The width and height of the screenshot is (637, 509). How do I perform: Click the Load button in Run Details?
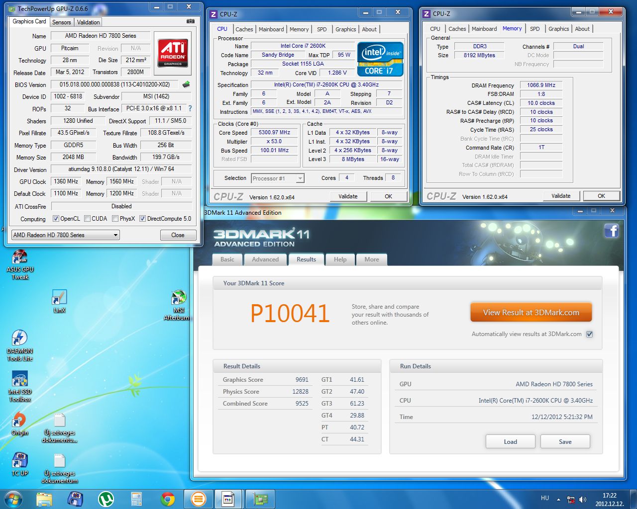(511, 441)
